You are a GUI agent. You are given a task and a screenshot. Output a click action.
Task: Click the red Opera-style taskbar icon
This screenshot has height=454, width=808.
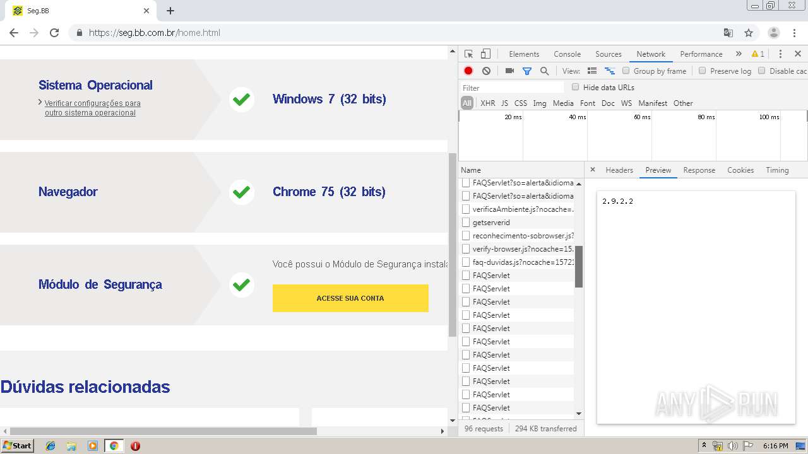point(135,446)
